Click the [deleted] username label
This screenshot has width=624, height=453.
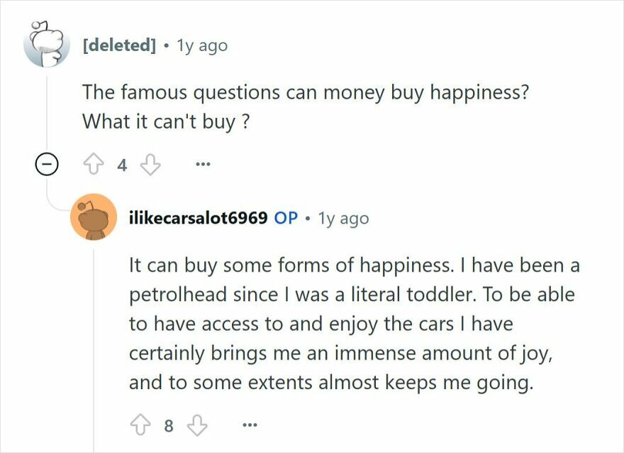[x=118, y=44]
